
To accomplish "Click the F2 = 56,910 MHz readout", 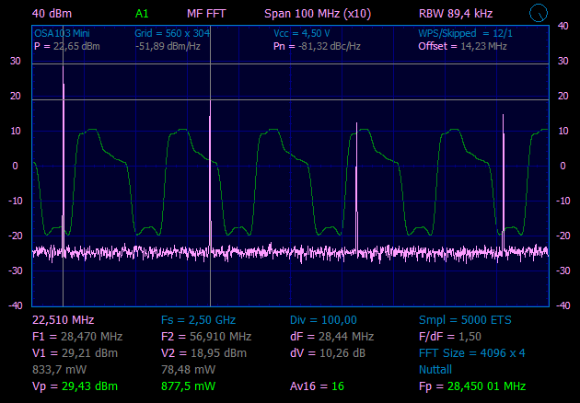I will 206,336.
